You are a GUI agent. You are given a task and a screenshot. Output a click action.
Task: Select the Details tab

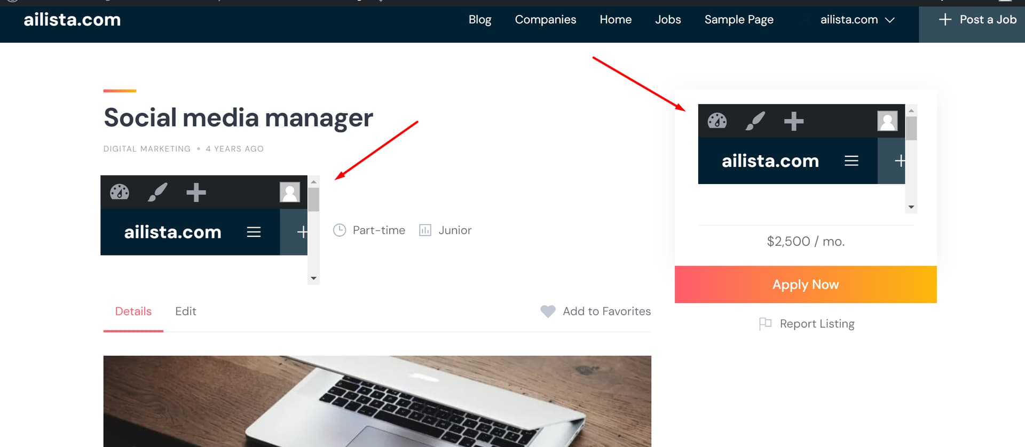pos(133,311)
